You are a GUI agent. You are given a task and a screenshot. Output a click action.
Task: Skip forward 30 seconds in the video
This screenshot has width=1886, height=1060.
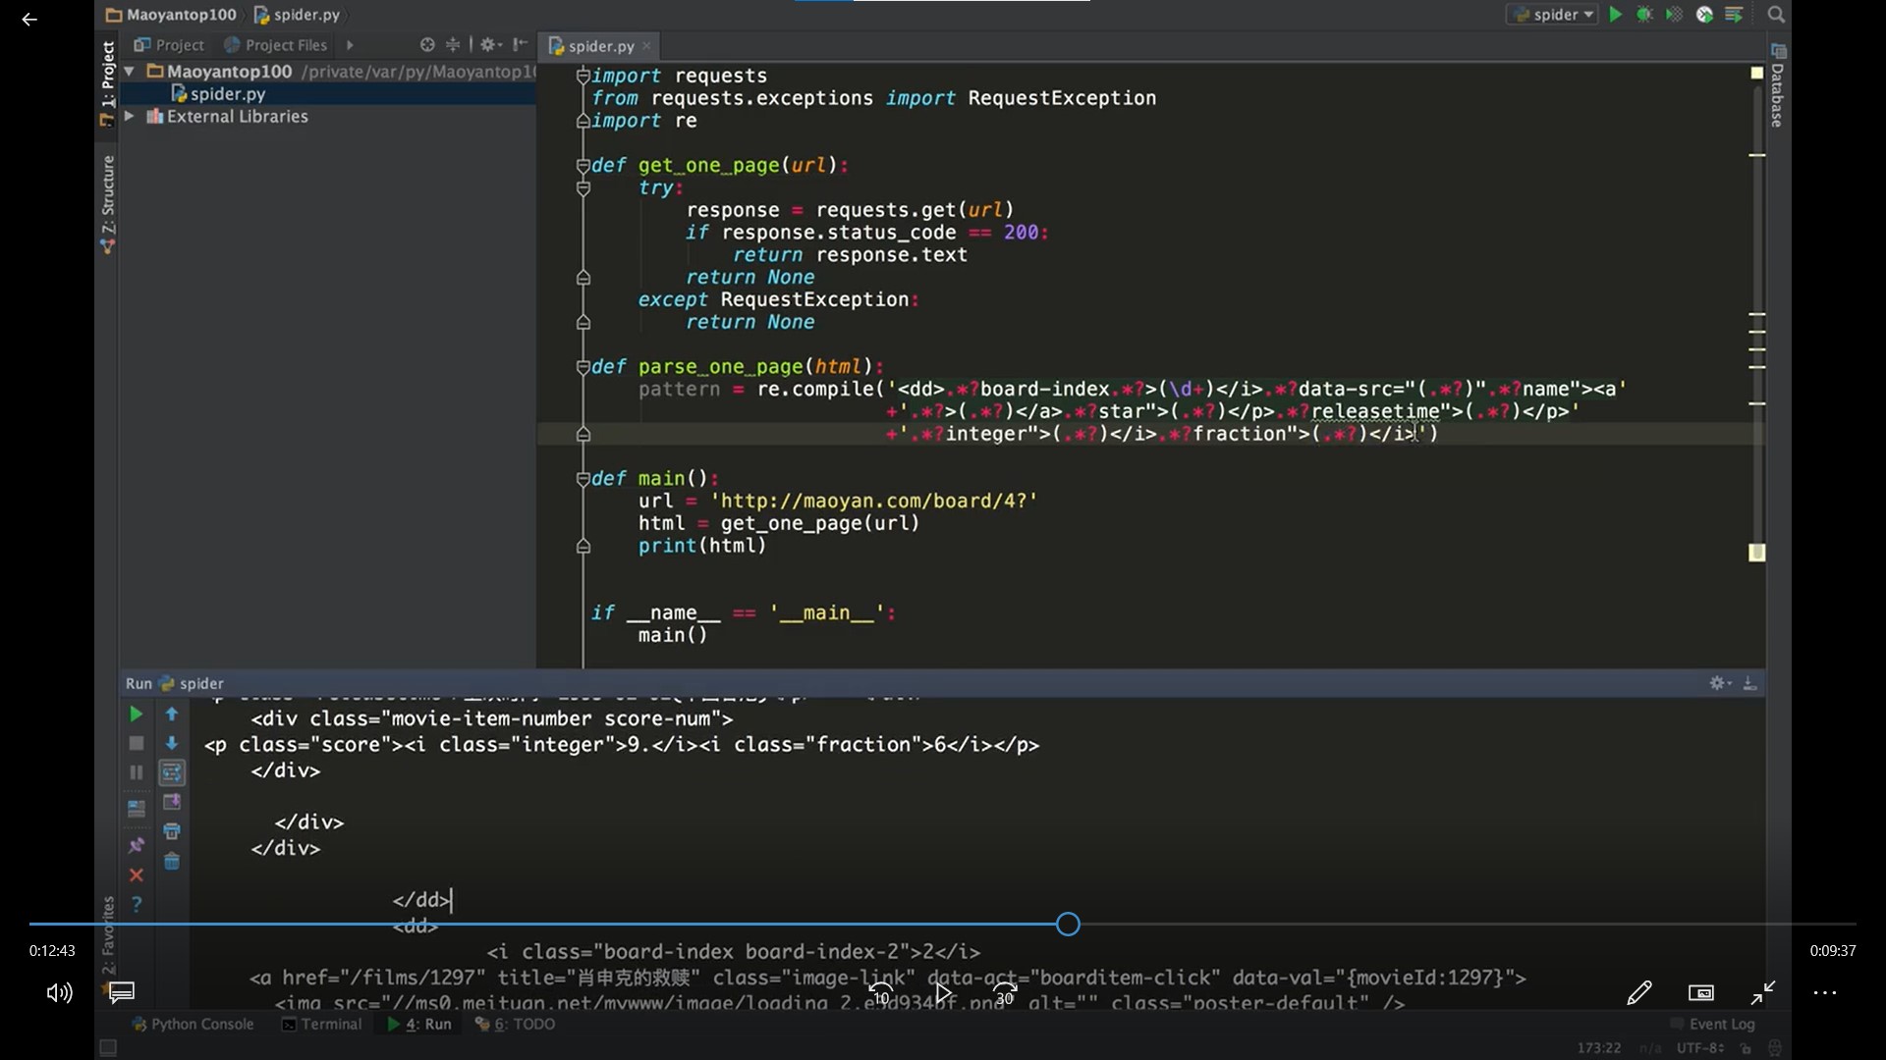coord(1005,993)
